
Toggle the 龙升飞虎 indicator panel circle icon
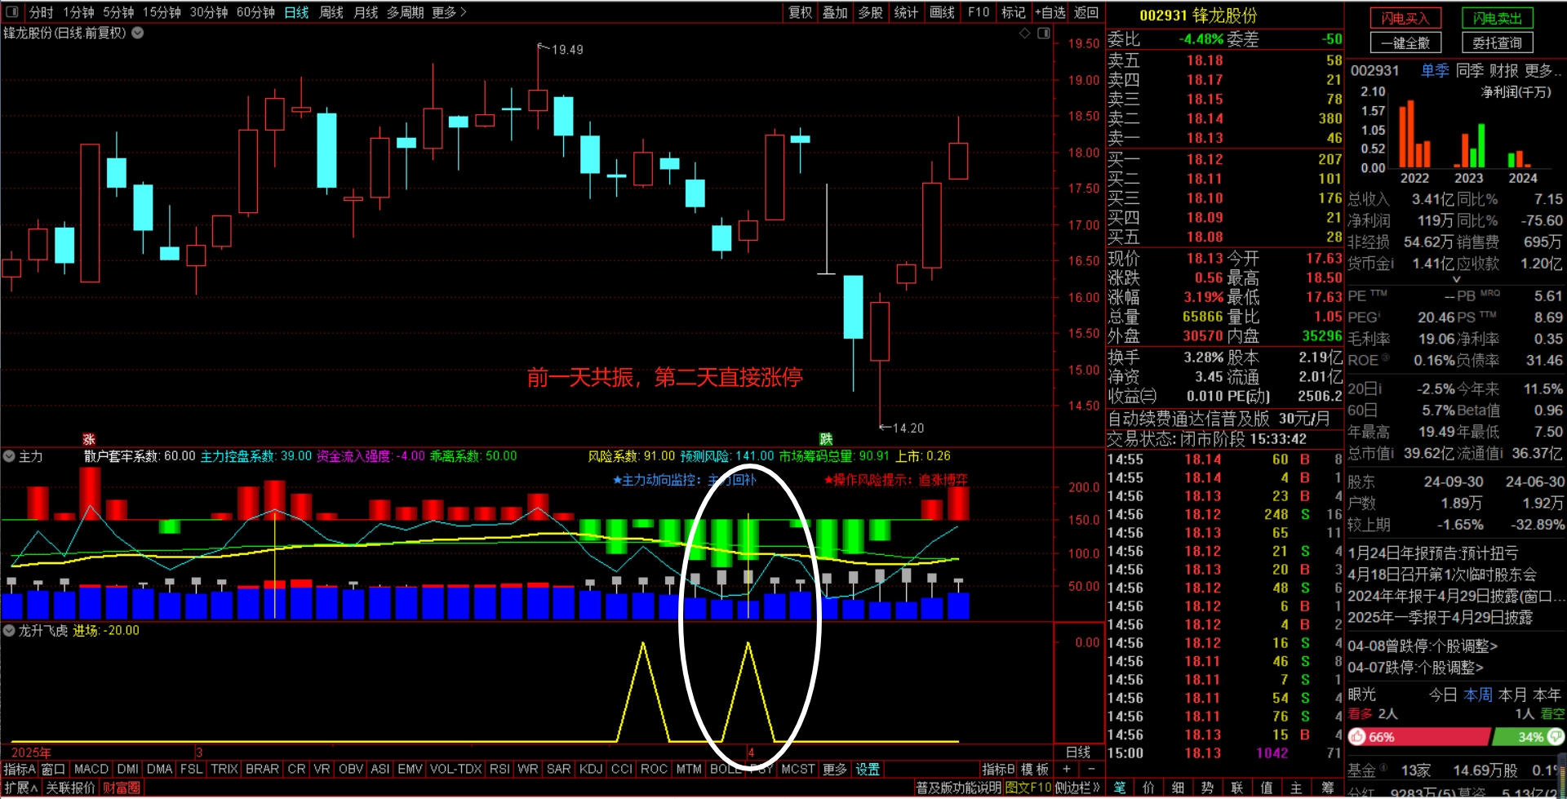coord(9,631)
